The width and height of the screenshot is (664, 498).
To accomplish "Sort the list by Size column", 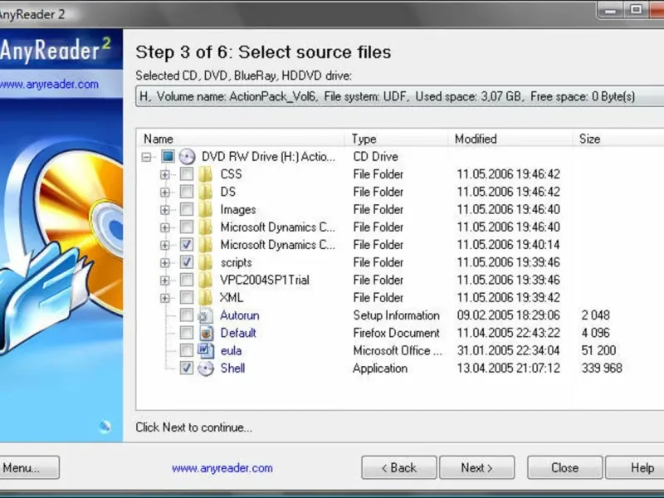I will click(618, 139).
